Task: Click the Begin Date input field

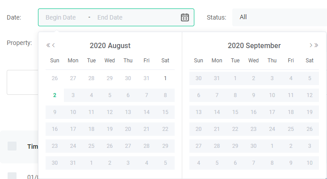Action: tap(61, 17)
